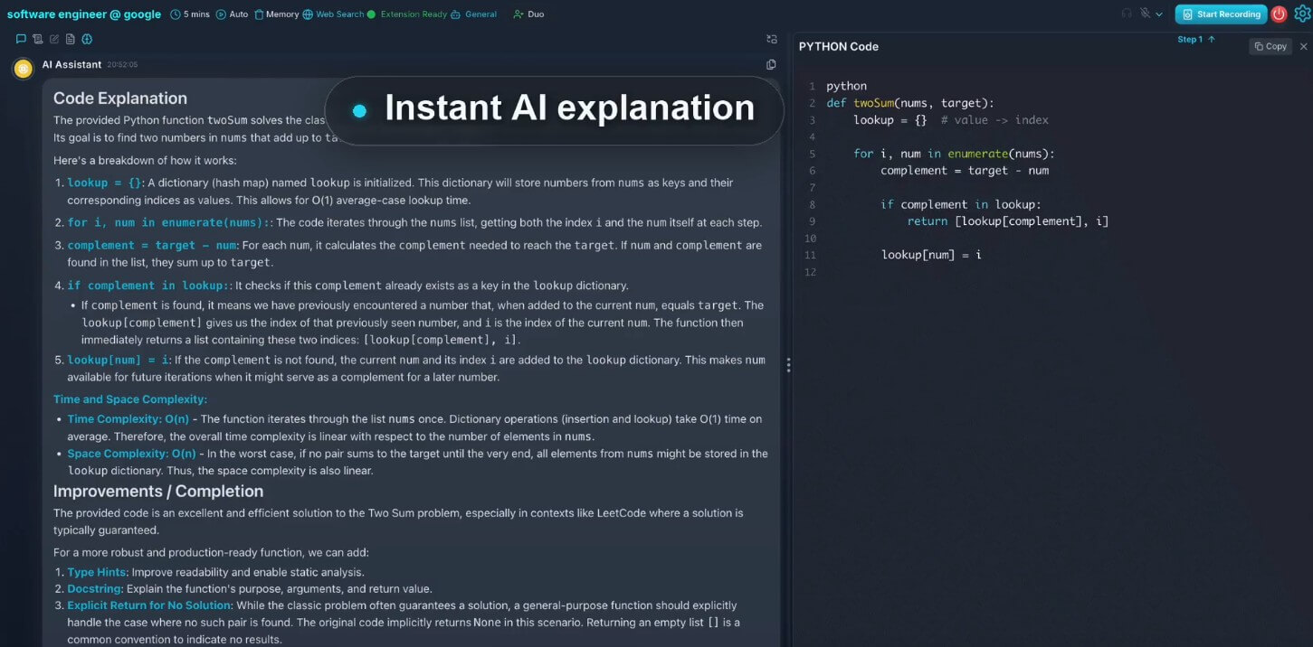The image size is (1313, 647).
Task: Open the Duo mode option
Action: tap(528, 14)
